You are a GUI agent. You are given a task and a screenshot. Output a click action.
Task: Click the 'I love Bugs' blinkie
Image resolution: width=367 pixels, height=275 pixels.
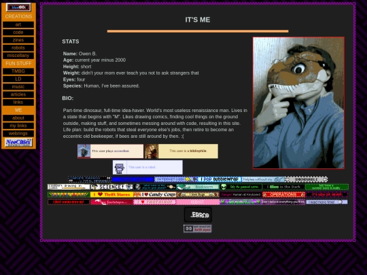(198, 194)
